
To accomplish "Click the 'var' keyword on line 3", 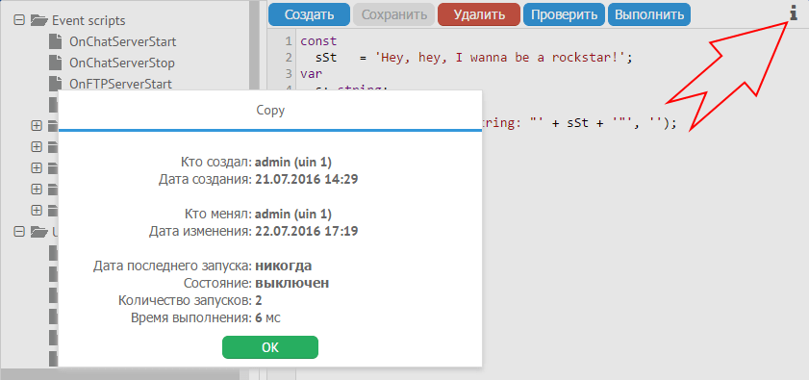I will click(311, 73).
